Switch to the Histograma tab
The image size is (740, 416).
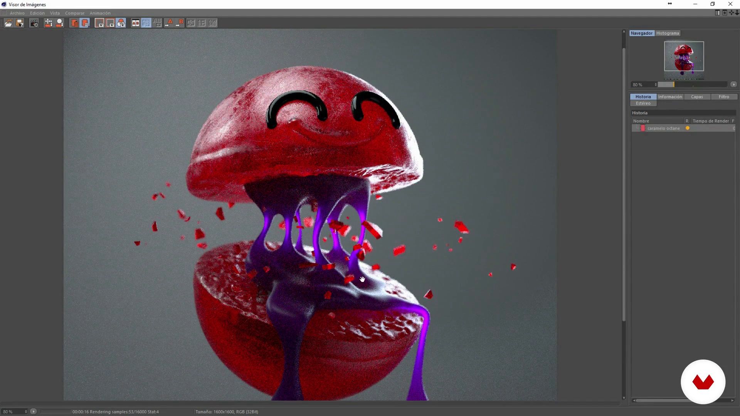668,33
